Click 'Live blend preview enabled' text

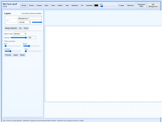click(x=31, y=14)
